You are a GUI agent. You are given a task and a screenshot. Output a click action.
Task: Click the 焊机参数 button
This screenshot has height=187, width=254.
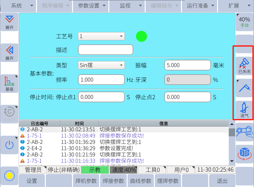click(86, 181)
